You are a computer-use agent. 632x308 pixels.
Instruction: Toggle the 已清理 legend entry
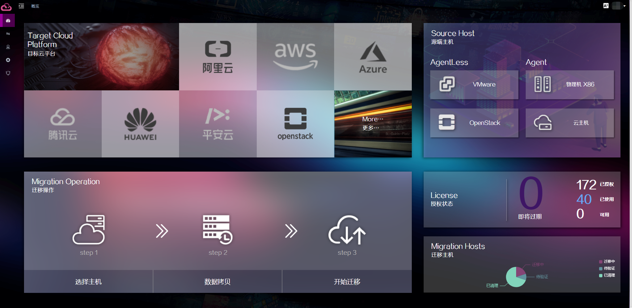tap(607, 275)
